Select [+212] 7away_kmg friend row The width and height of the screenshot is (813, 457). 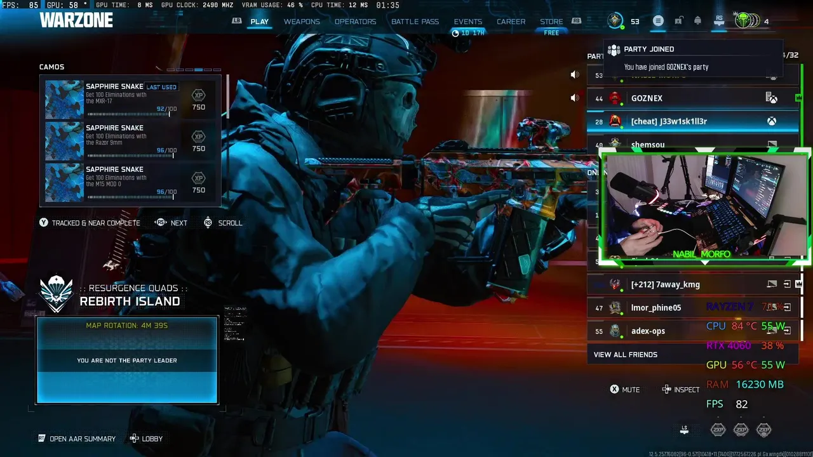click(692, 284)
